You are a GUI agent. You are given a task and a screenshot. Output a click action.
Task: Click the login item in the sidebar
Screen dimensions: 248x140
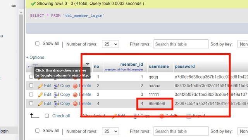[x=4, y=131]
